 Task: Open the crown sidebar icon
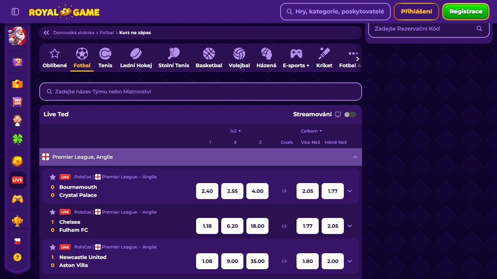point(17,84)
